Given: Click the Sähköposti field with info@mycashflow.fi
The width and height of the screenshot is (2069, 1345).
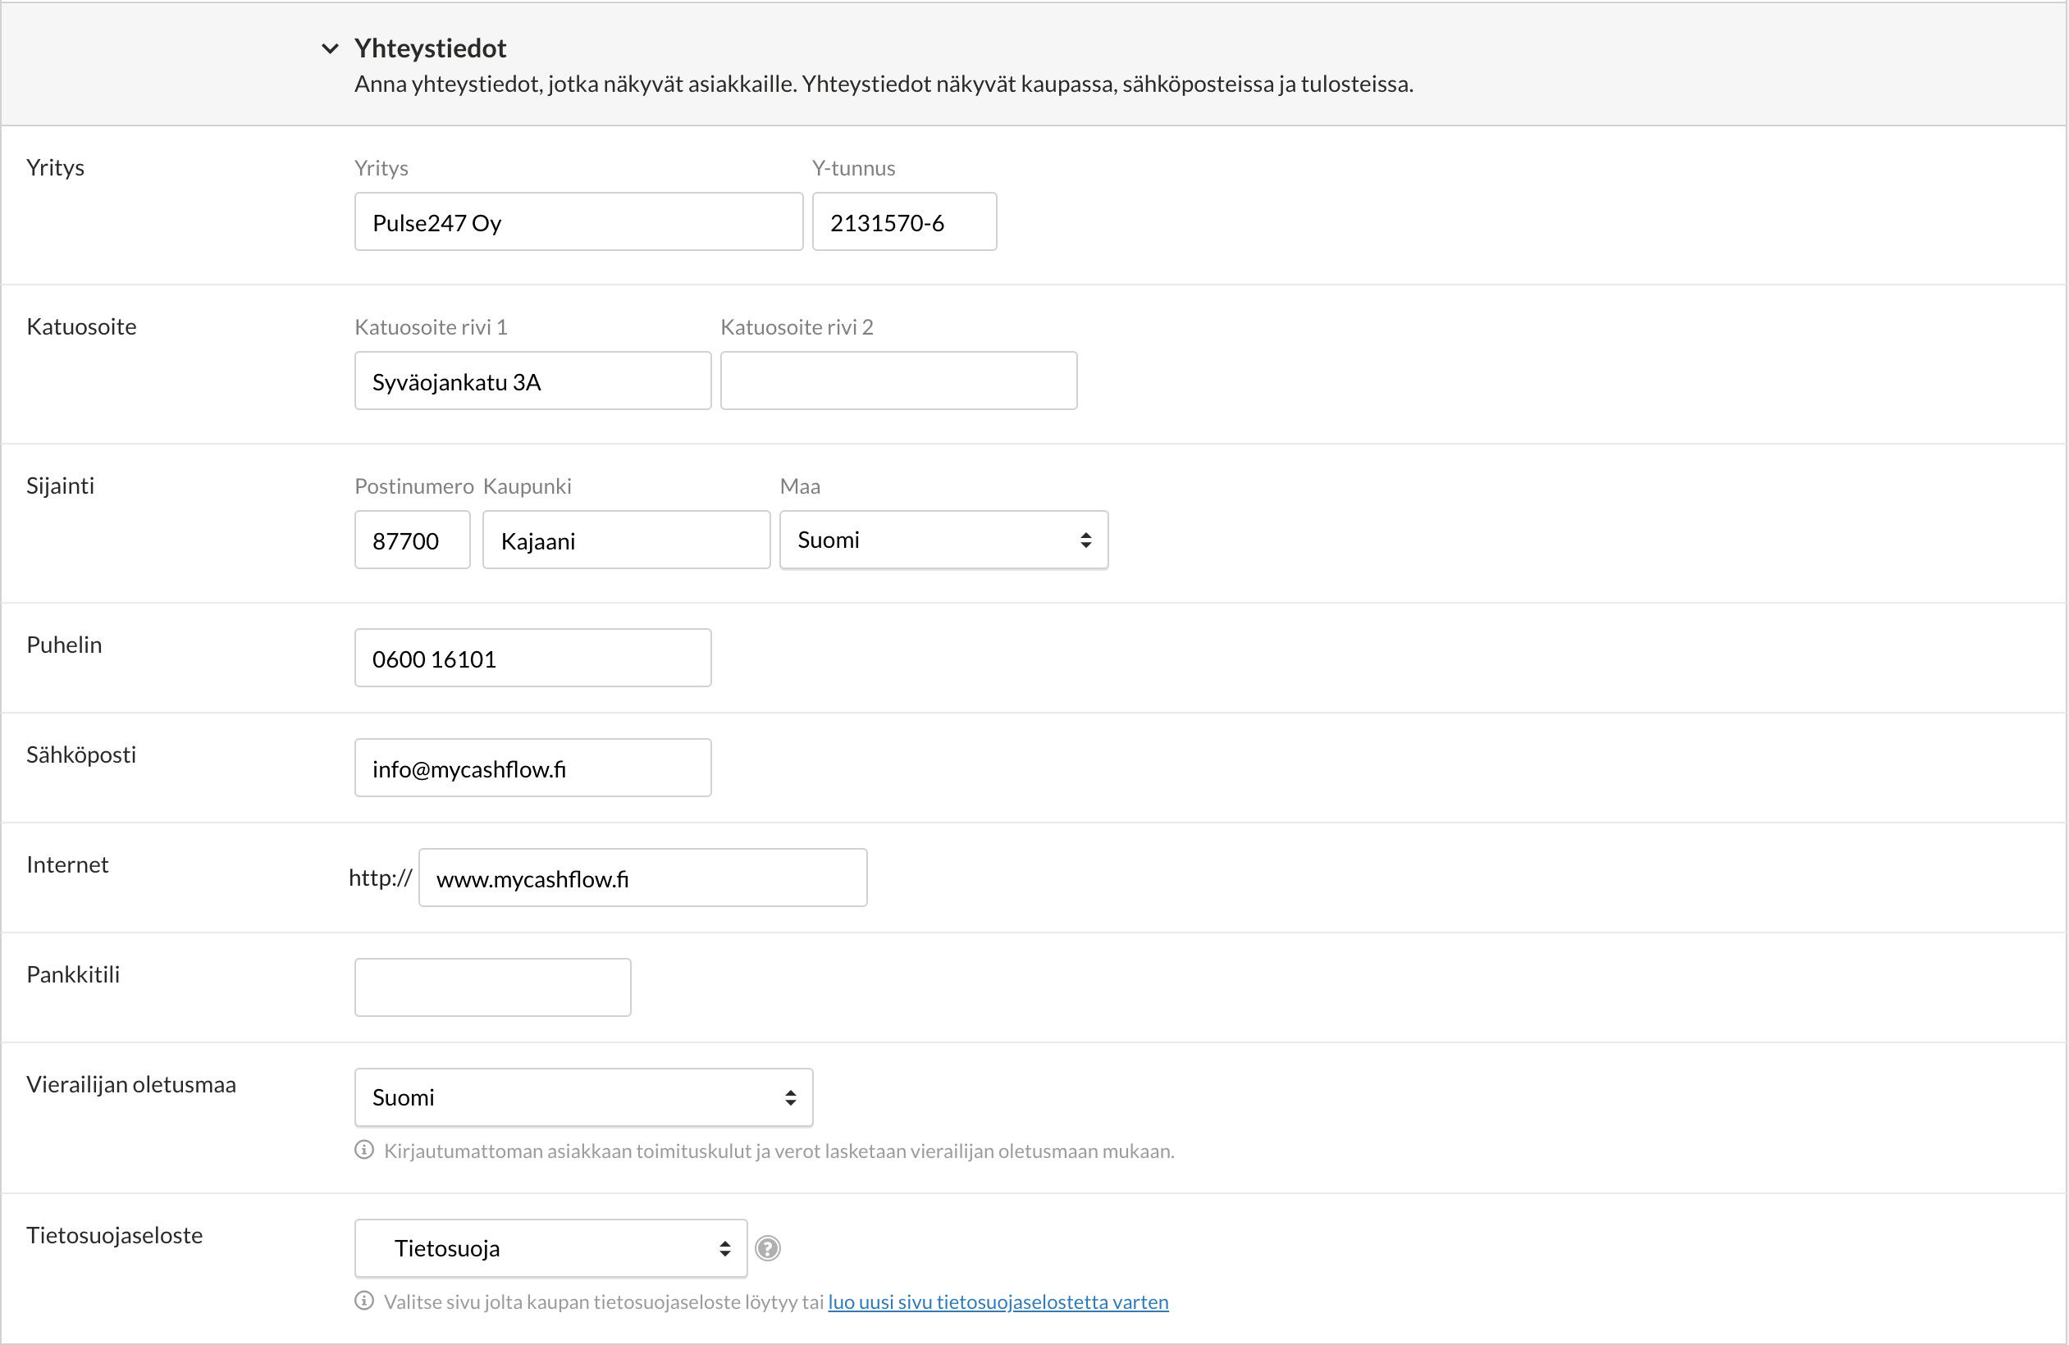Looking at the screenshot, I should pos(533,767).
